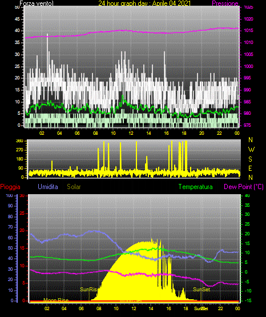Viewport: 266px width, 317px height.
Task: Click the 'SunRise' label inside the bottom graph
Action: coord(89,290)
